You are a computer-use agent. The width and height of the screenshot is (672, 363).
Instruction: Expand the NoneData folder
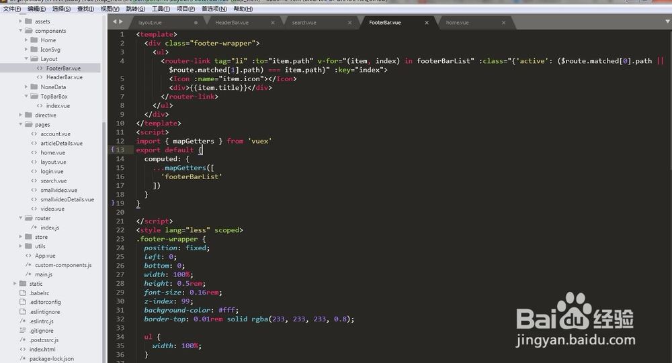[x=26, y=87]
